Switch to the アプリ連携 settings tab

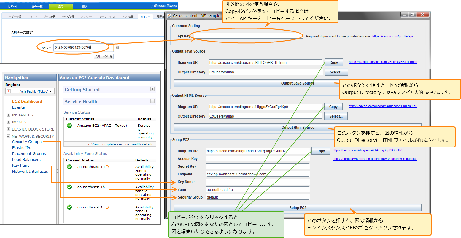[128, 17]
